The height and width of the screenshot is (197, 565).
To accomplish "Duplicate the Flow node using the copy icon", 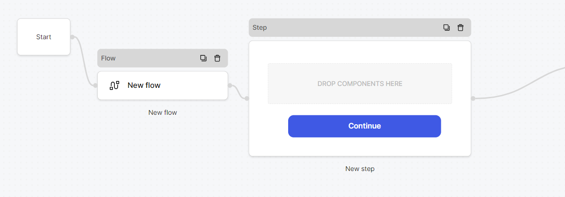I will point(203,58).
